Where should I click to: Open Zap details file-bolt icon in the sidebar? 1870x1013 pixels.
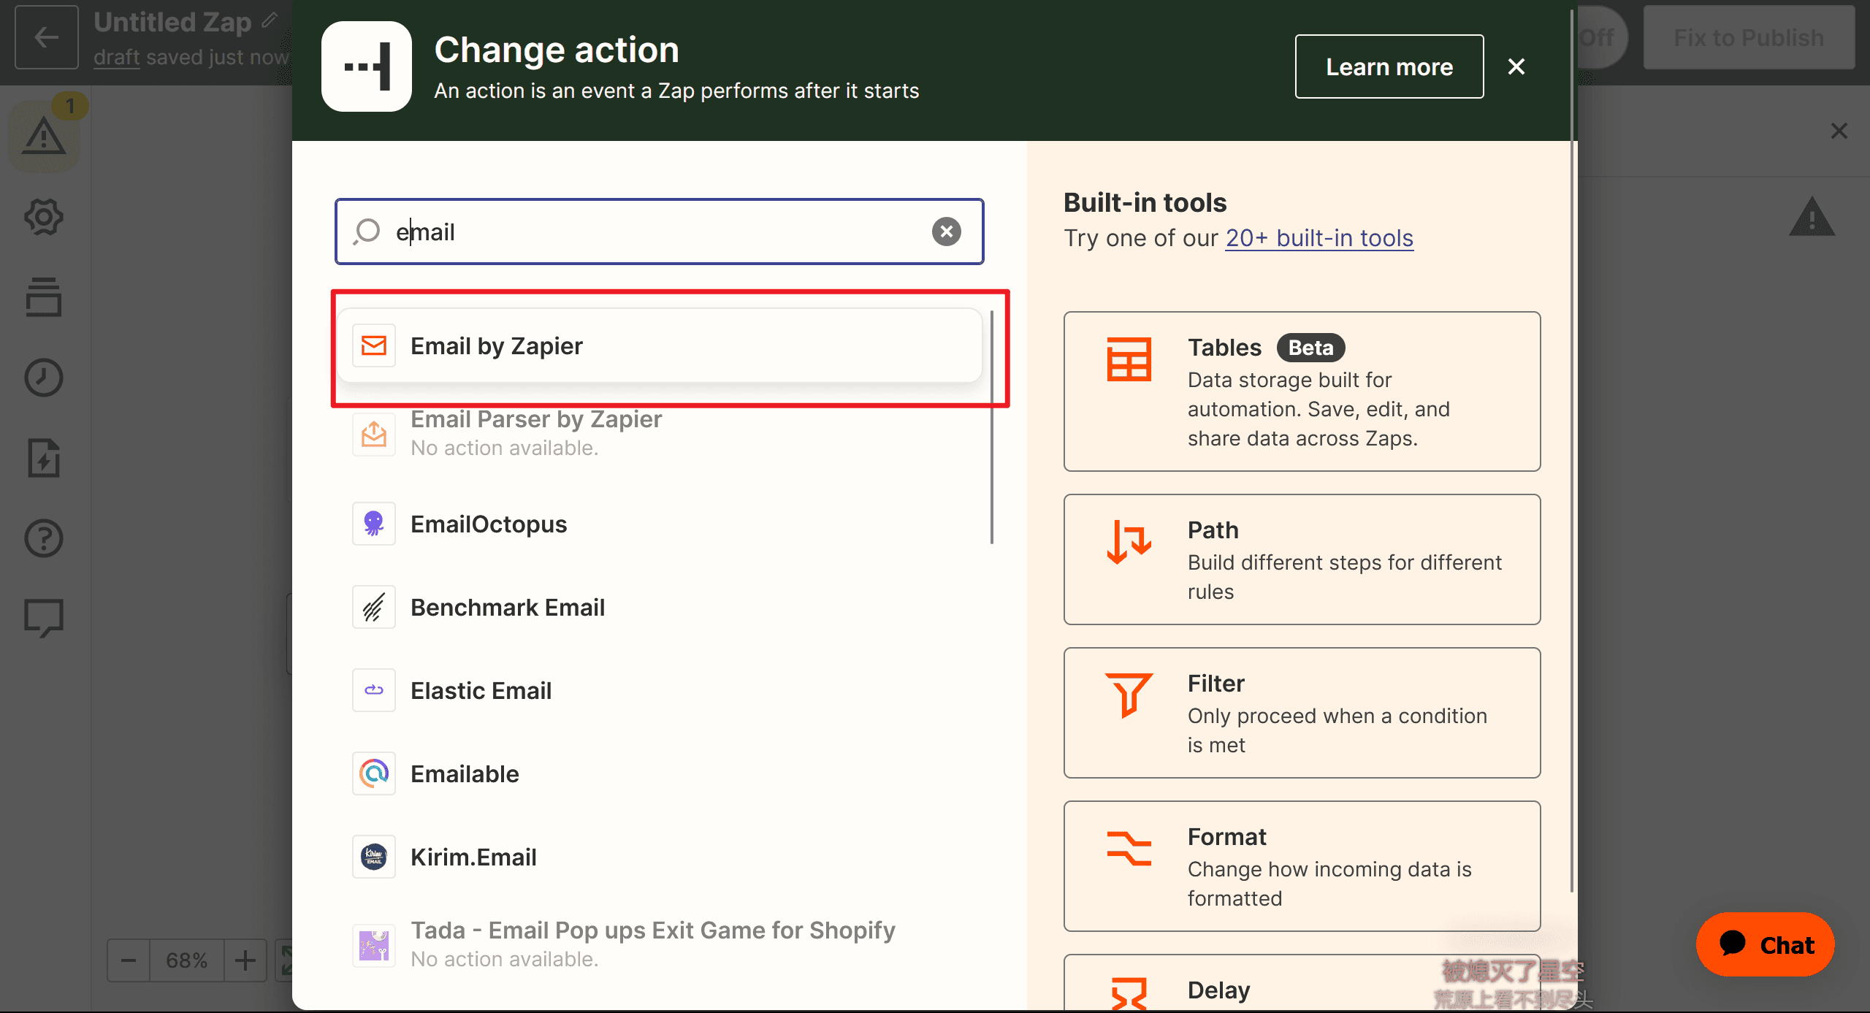[x=44, y=458]
